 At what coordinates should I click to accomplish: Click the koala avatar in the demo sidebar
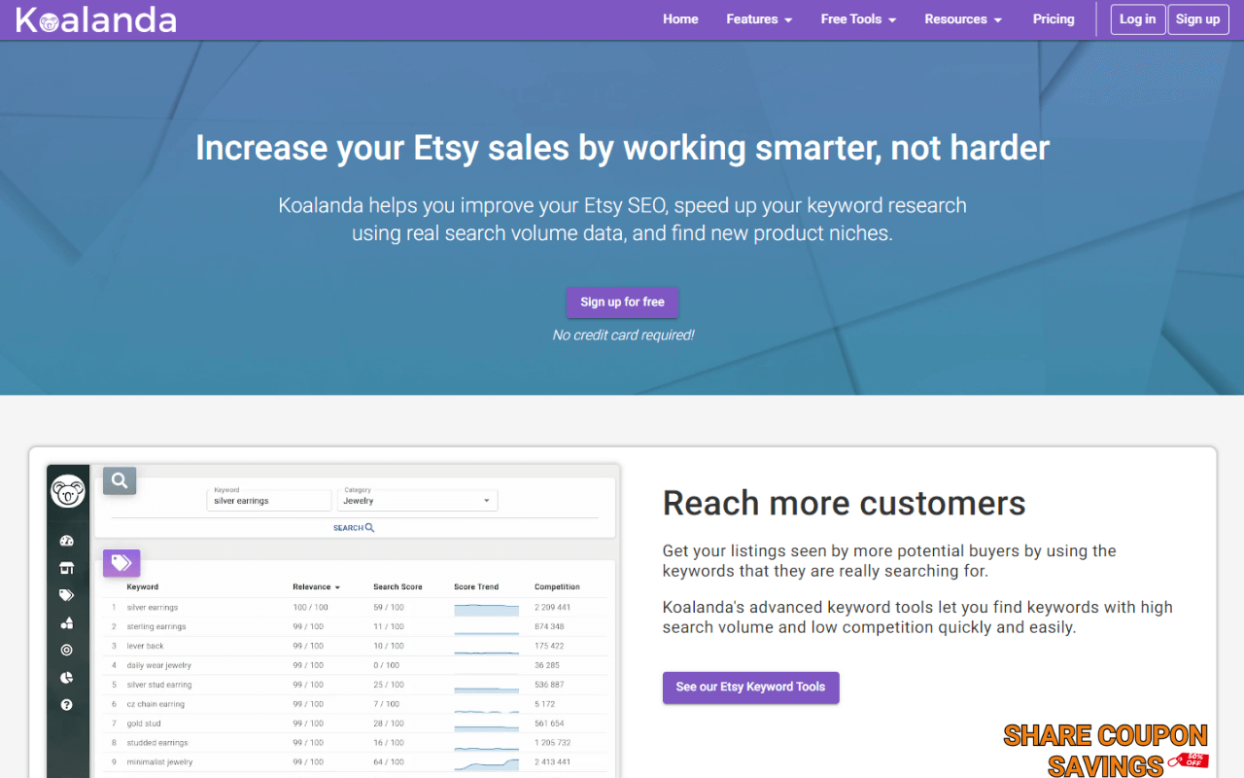click(68, 491)
